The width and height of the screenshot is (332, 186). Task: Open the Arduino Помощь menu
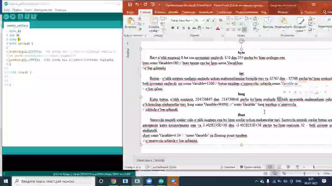click(x=60, y=10)
